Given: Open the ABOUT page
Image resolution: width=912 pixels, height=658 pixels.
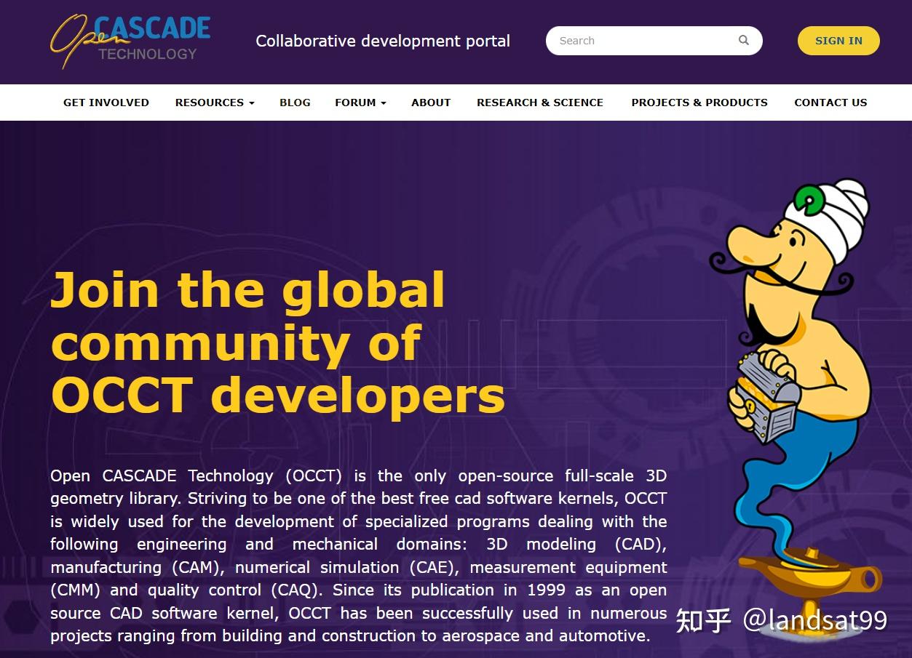Looking at the screenshot, I should click(x=431, y=103).
